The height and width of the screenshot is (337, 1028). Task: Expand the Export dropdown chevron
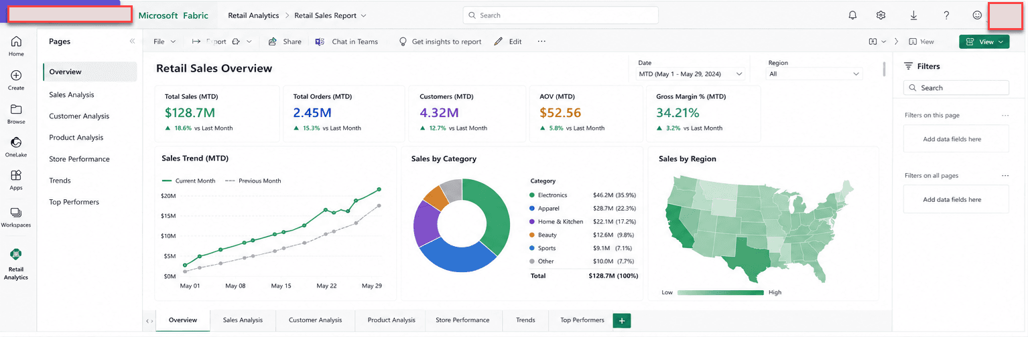249,41
